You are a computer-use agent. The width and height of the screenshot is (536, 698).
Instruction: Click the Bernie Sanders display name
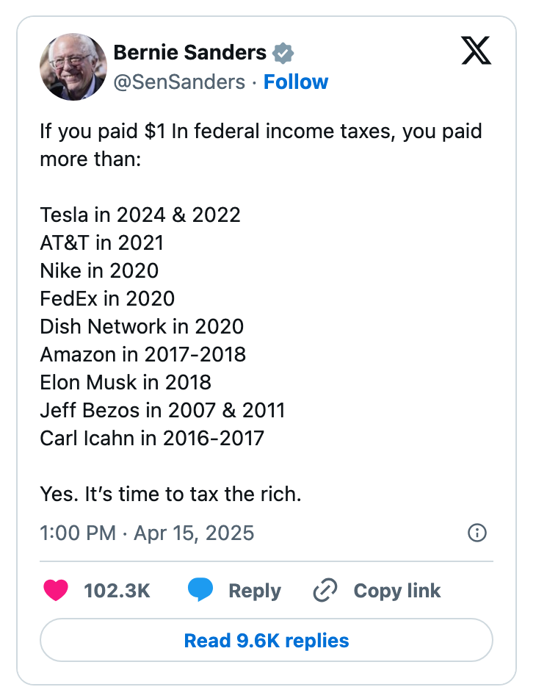[189, 51]
